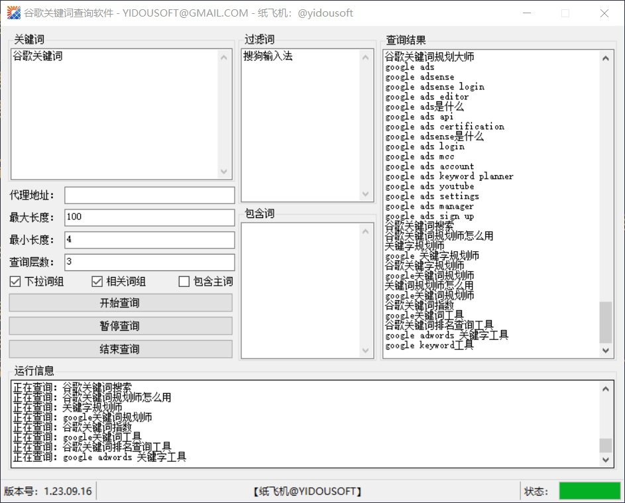Select result 'google ads api'

click(x=420, y=117)
